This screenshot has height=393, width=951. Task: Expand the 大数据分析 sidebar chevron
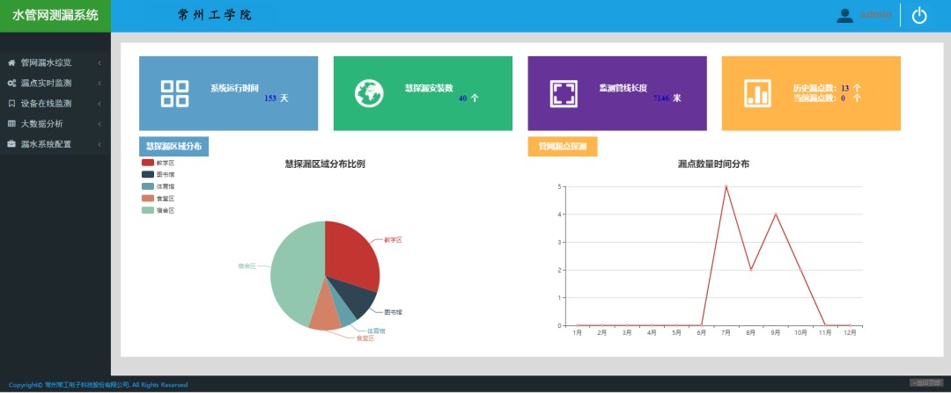(100, 123)
